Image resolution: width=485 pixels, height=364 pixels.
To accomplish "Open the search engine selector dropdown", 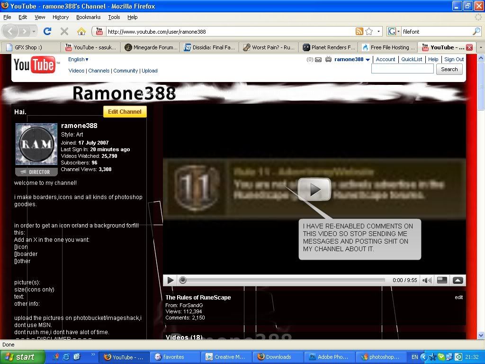I will click(394, 32).
